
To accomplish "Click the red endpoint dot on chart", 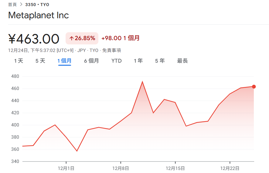I will point(254,87).
